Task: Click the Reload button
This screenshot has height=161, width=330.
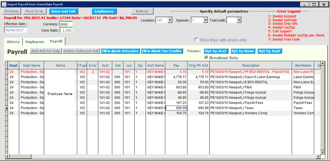Action: 142,11
